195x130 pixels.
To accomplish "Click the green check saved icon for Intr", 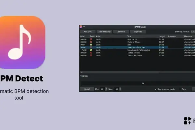I will coord(91,45).
